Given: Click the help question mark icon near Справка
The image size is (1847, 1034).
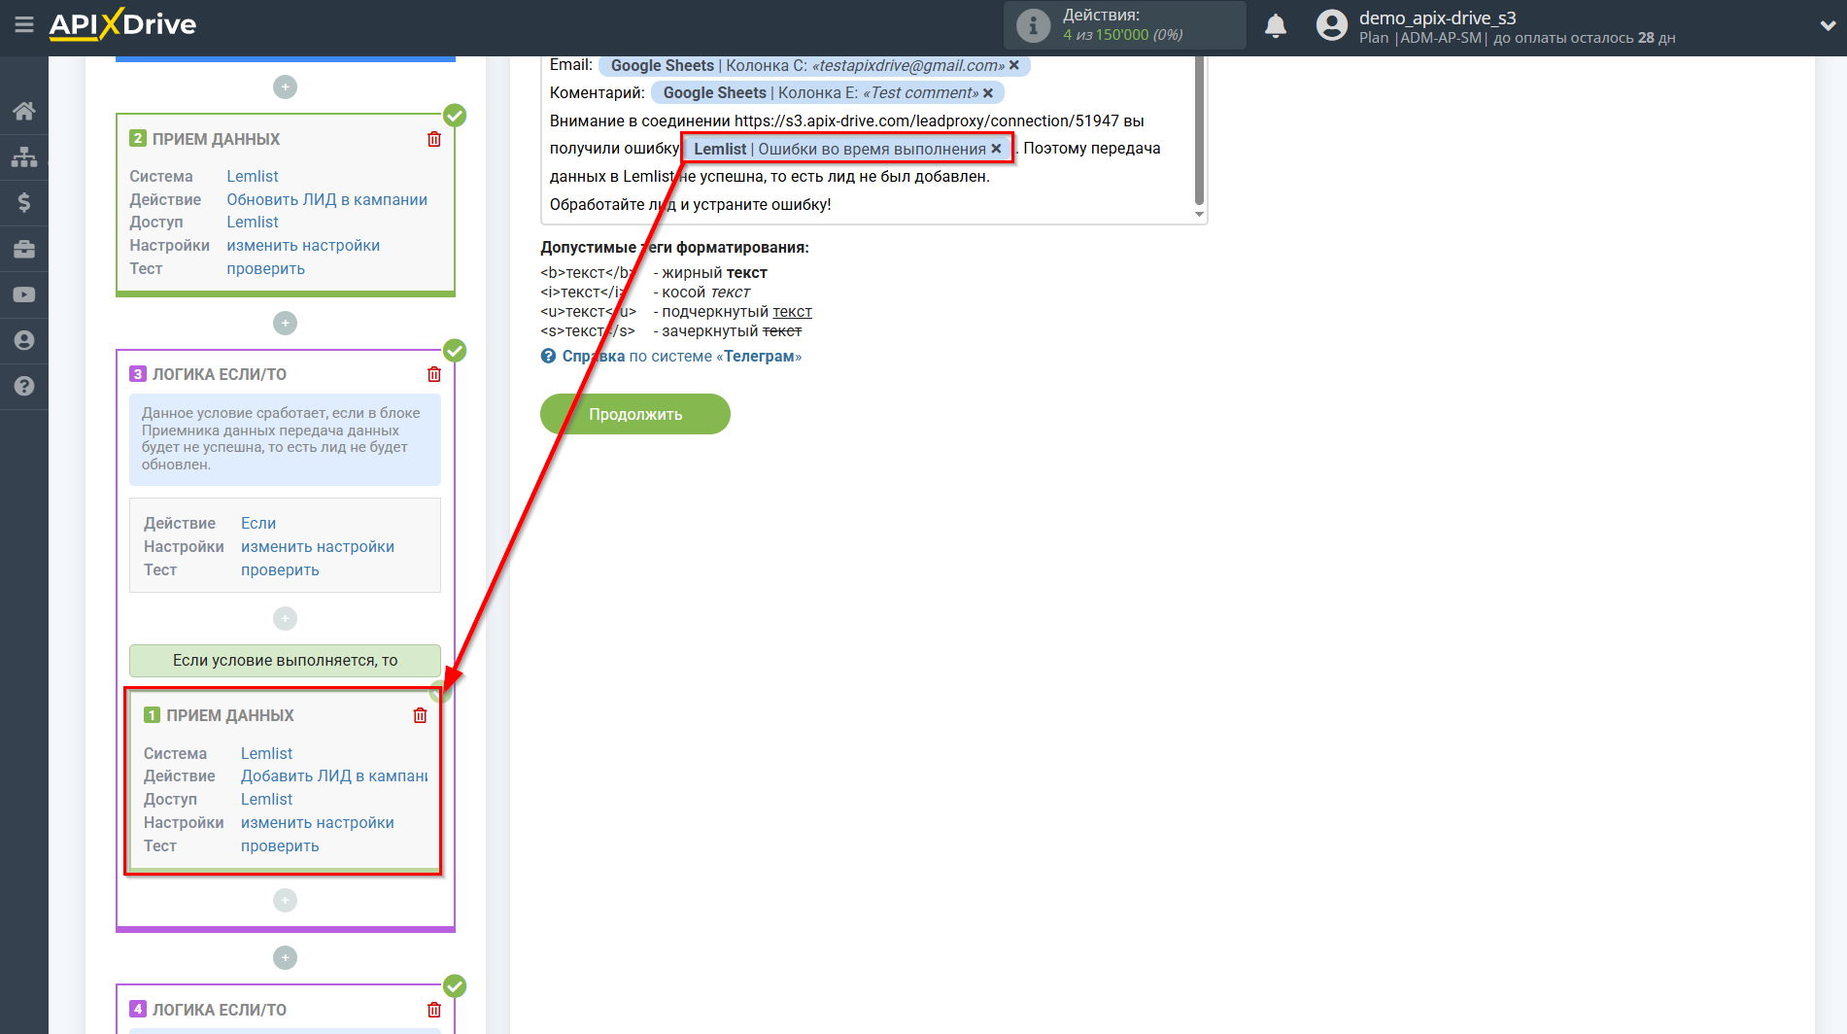Looking at the screenshot, I should (x=548, y=357).
